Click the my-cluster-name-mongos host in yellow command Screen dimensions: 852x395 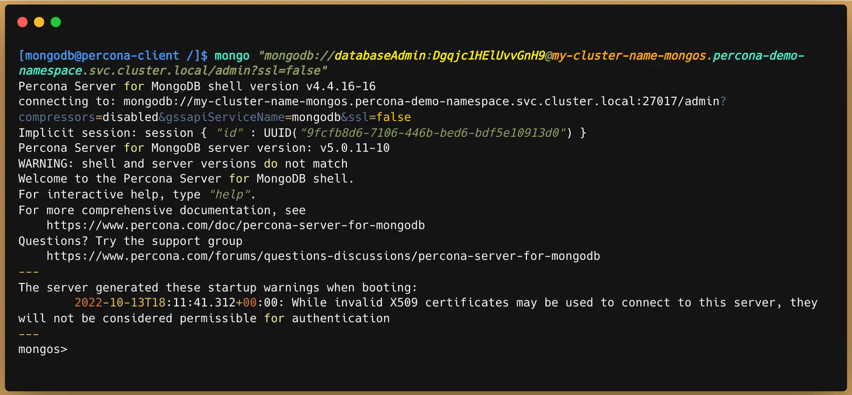(629, 56)
